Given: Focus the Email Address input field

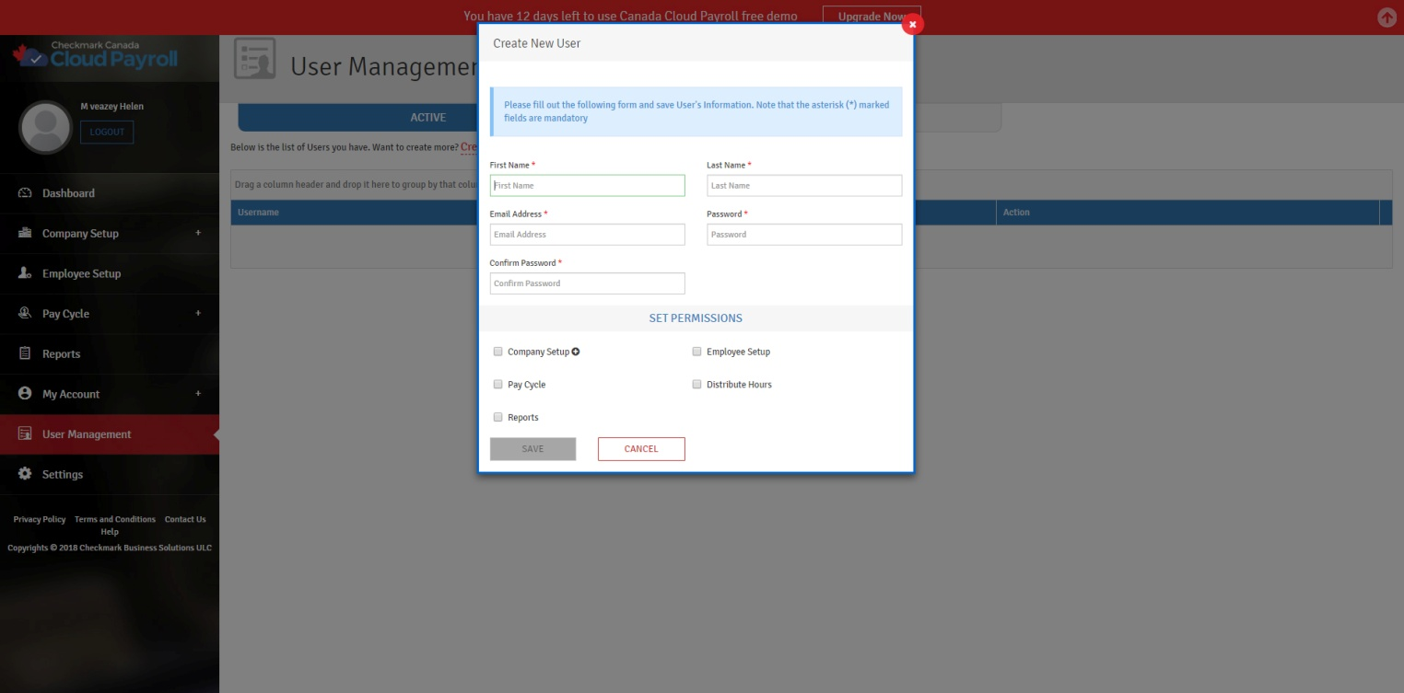Looking at the screenshot, I should 587,235.
